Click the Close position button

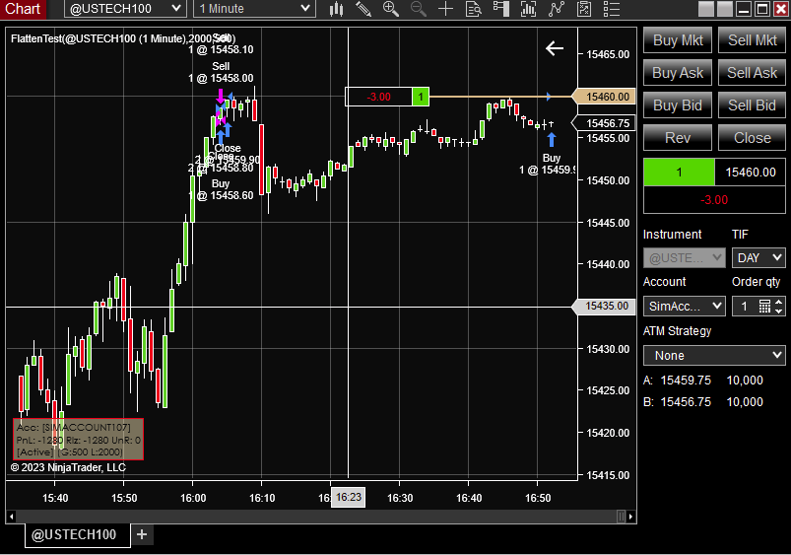point(752,138)
